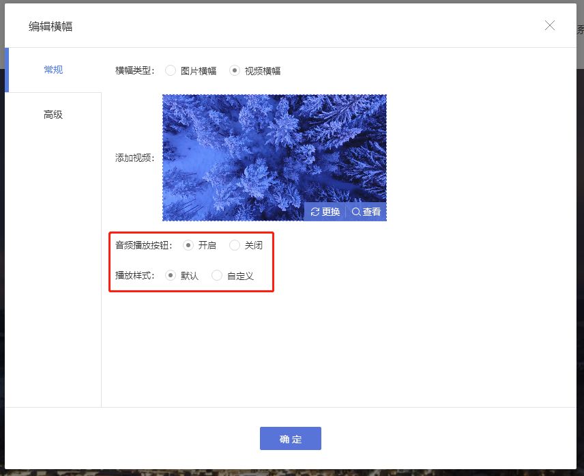Close the 编辑横幅 dialog with the X
Image resolution: width=584 pixels, height=476 pixels.
(x=550, y=25)
